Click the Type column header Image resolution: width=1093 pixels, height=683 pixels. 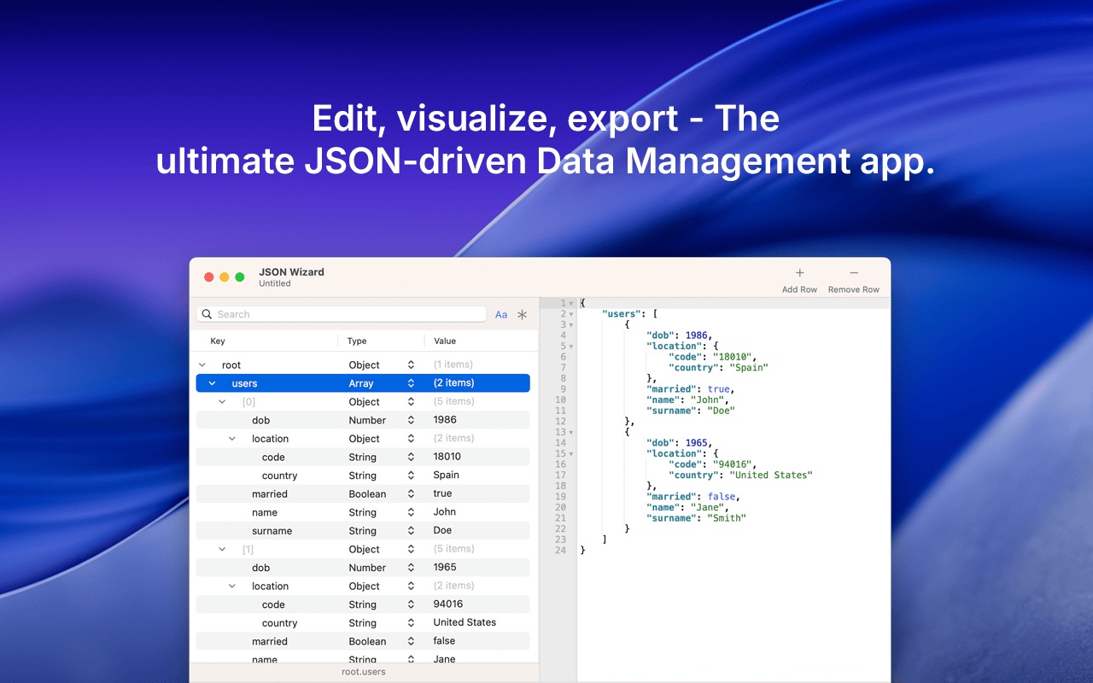coord(357,341)
